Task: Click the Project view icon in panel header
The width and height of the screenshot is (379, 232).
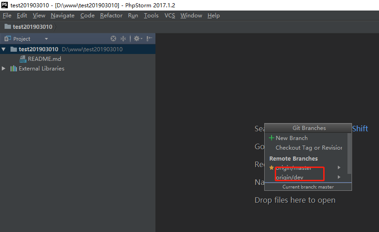Action: click(8, 38)
